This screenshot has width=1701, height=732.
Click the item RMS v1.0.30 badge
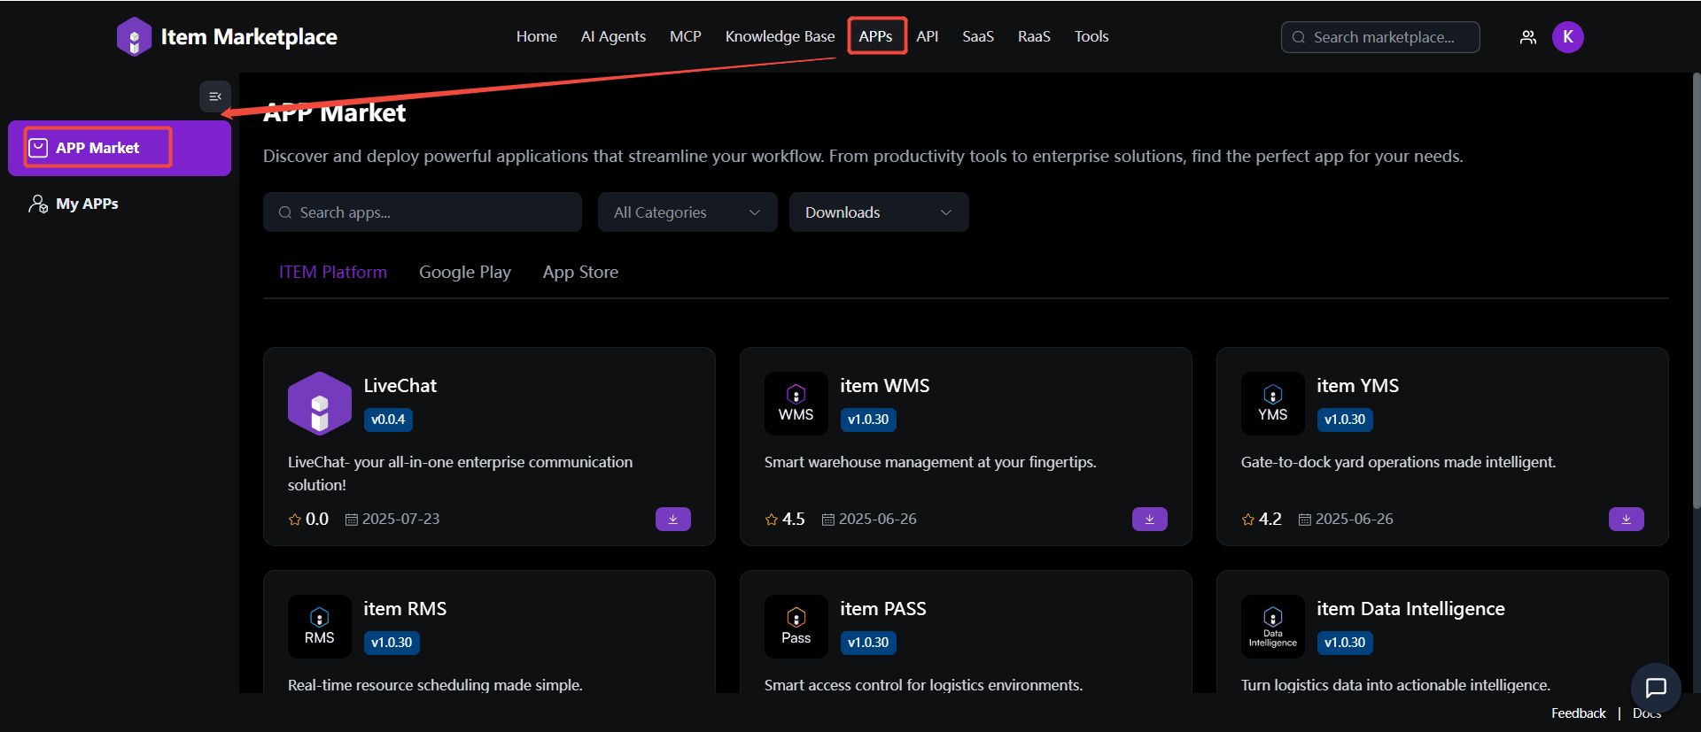pos(392,643)
